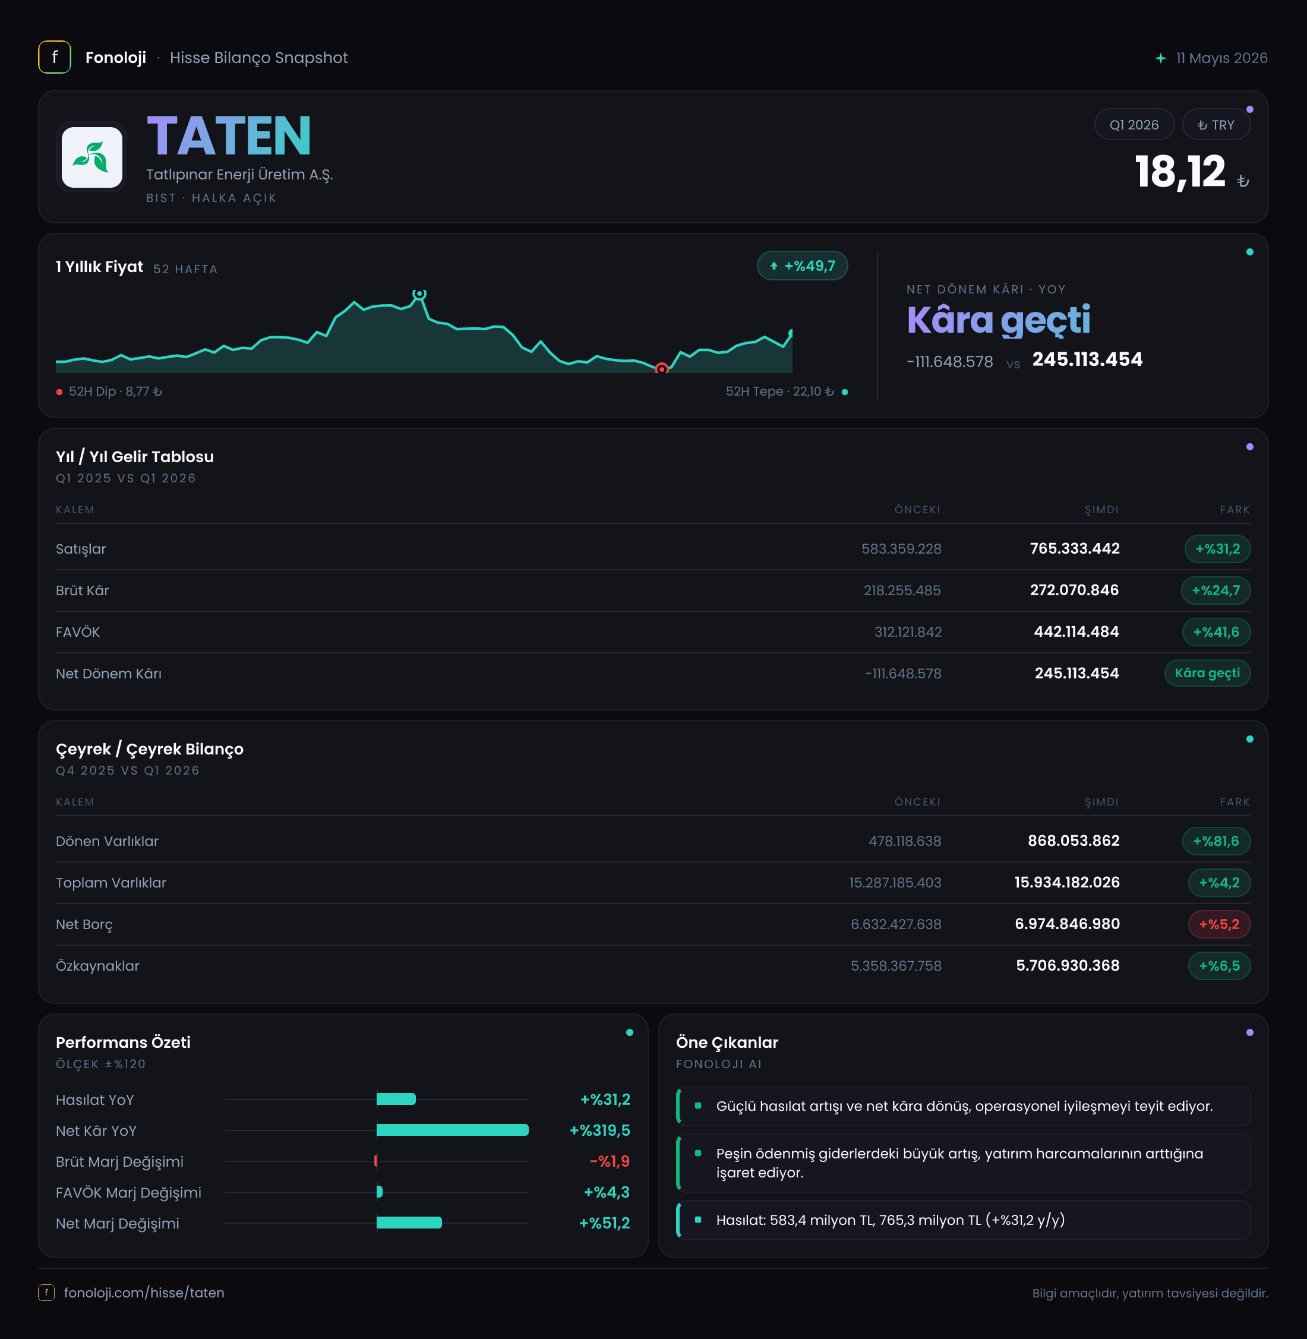Click the highlight about Peşin ödenmiş giderlerdeki
Image resolution: width=1307 pixels, height=1339 pixels.
[x=963, y=1163]
